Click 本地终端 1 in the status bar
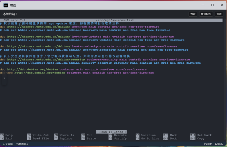 [22, 144]
